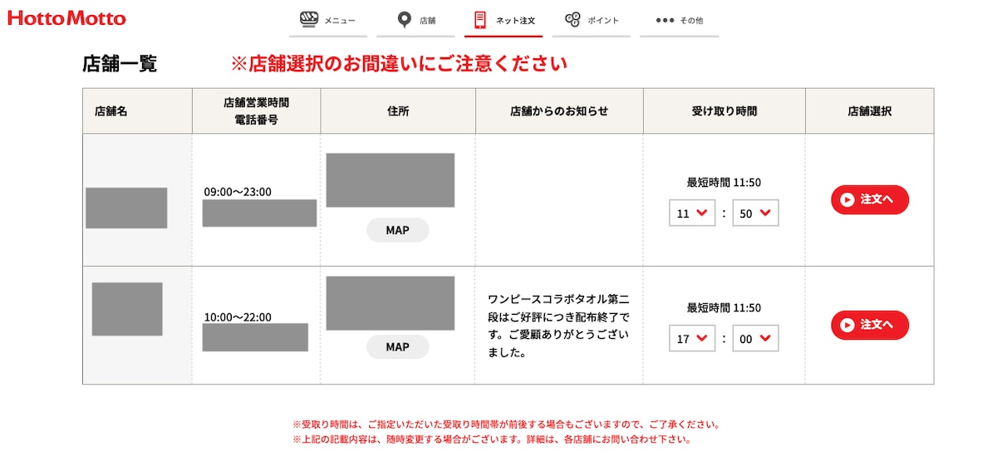Select the second store's name cell
The height and width of the screenshot is (471, 997).
pos(127,309)
